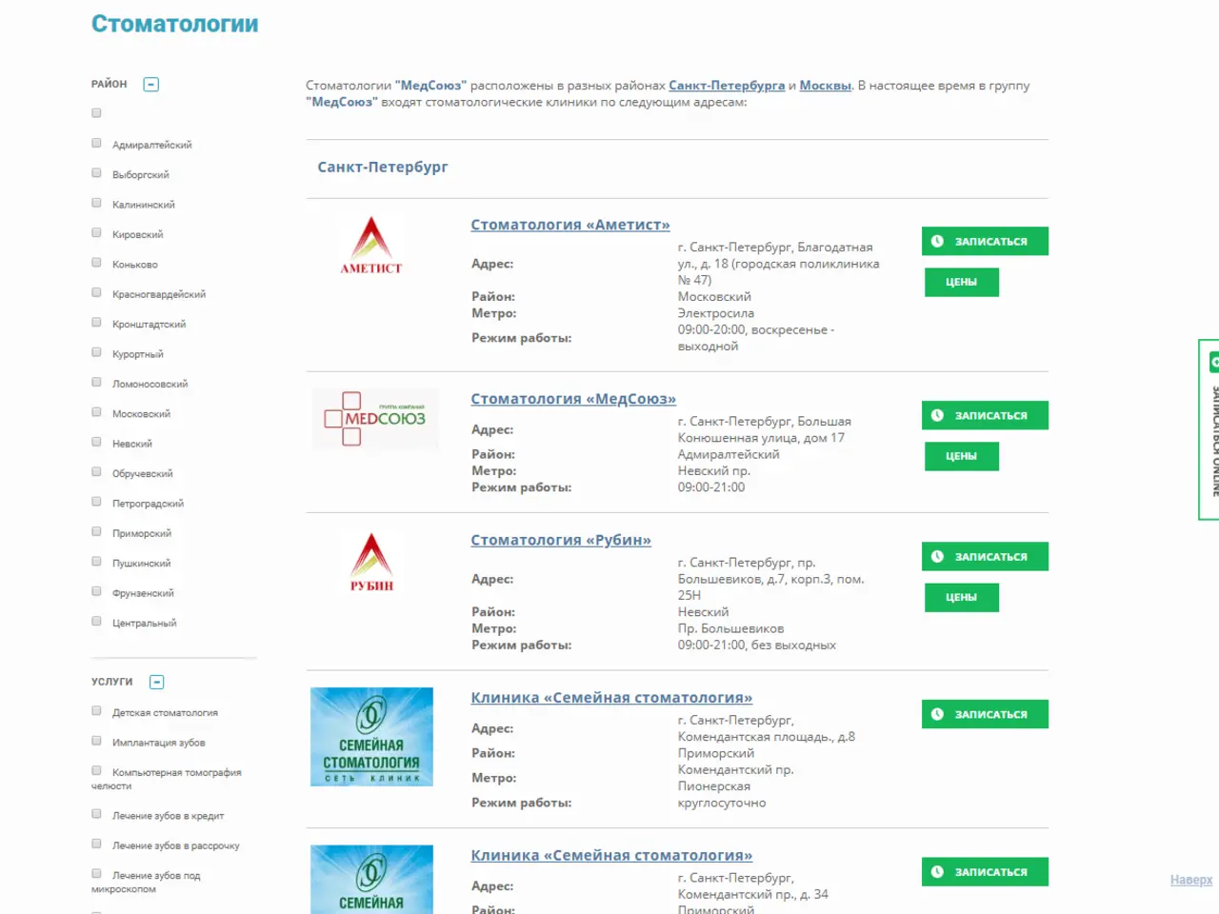1219x914 pixels.
Task: Click ЗАПИСАТЬСЯ for Комендантский пр. 34 clinic
Action: coord(985,872)
